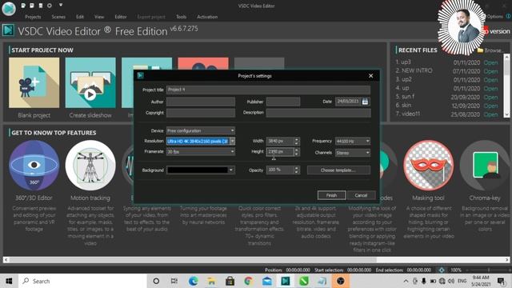Open the Projects menu
This screenshot has height=288, width=512.
click(x=33, y=17)
